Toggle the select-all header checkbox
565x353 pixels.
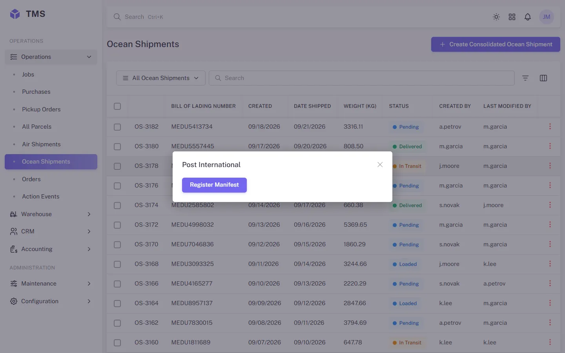(117, 106)
